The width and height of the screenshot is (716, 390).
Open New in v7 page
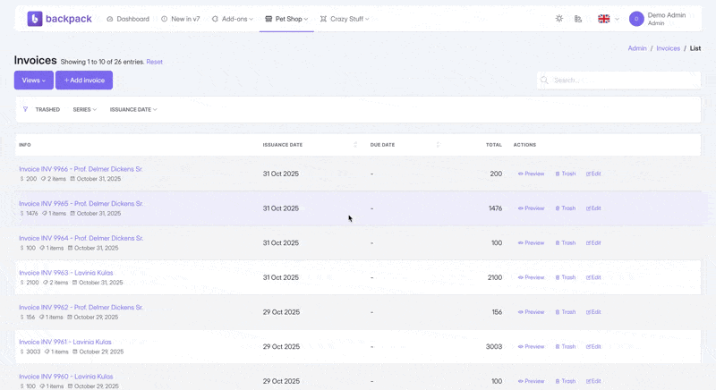[x=181, y=19]
